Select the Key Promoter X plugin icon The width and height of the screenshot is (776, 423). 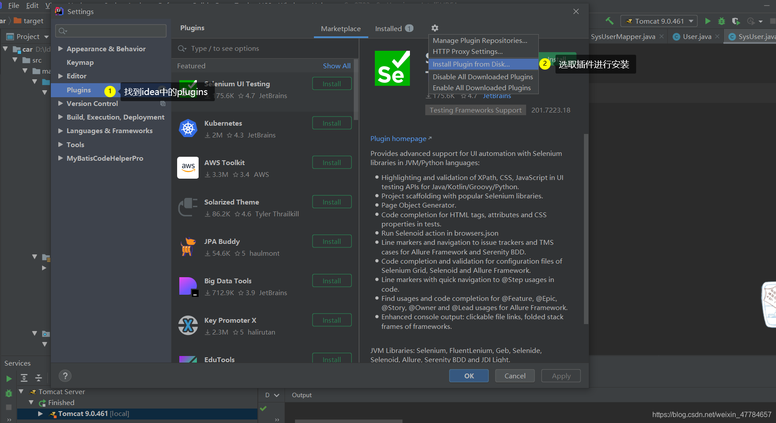pos(188,325)
